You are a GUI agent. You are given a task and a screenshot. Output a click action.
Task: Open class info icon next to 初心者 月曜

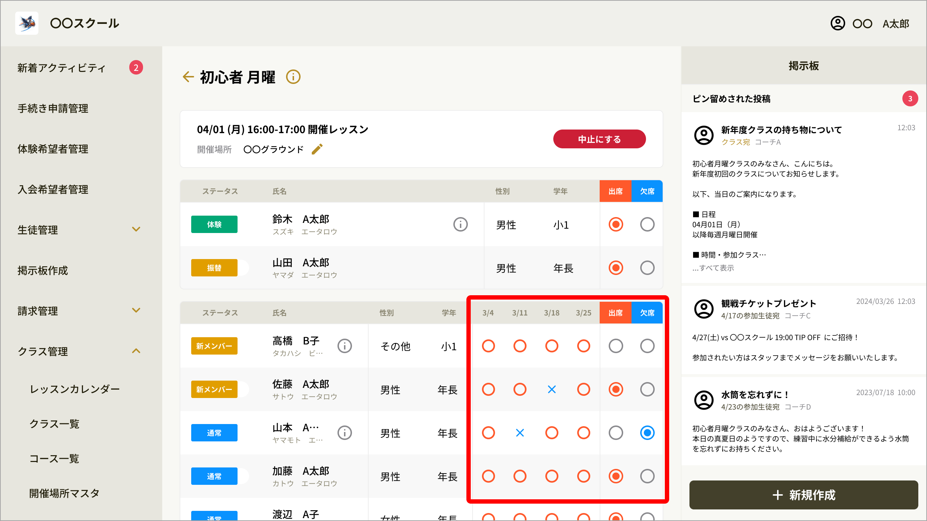pyautogui.click(x=293, y=77)
